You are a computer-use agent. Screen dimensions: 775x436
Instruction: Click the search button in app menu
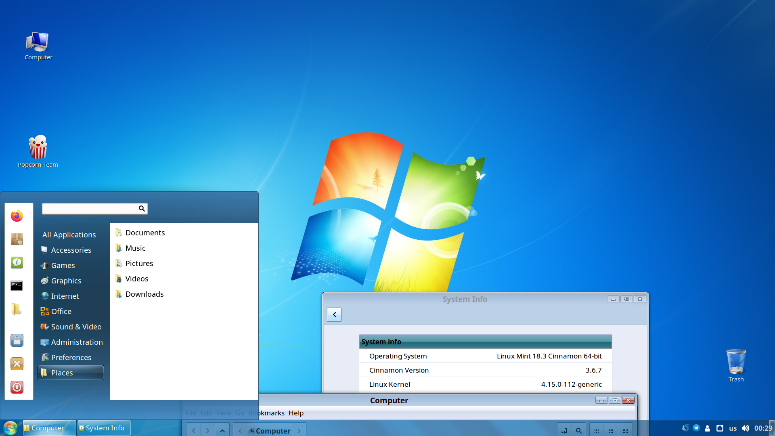142,208
